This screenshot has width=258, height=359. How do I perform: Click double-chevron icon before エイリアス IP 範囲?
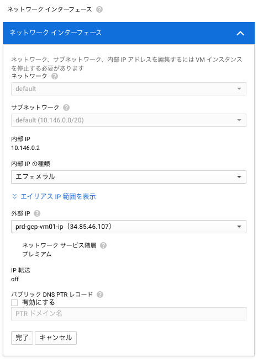(14, 196)
